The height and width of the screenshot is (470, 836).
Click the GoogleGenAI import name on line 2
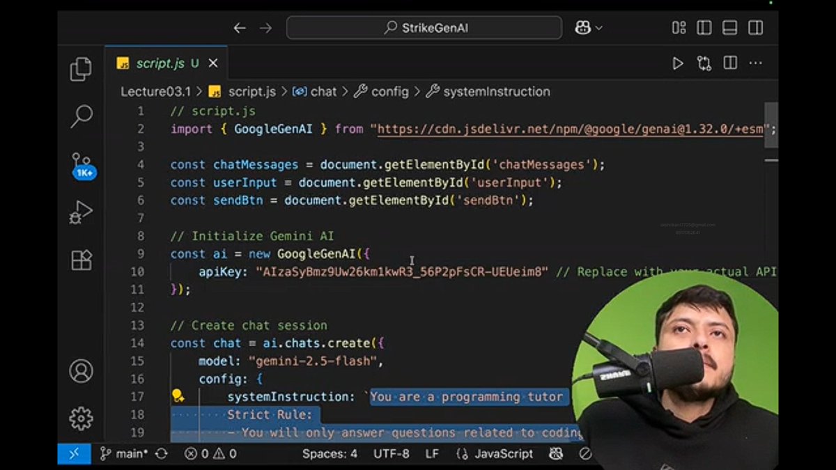[x=273, y=129]
